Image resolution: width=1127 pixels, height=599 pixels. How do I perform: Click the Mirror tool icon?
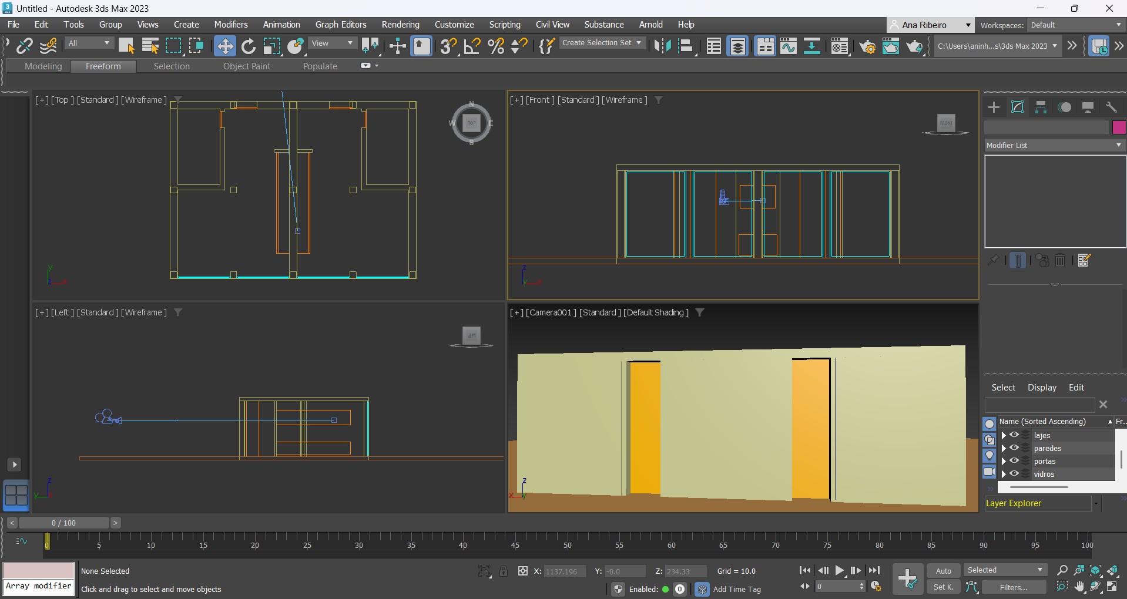click(x=662, y=46)
